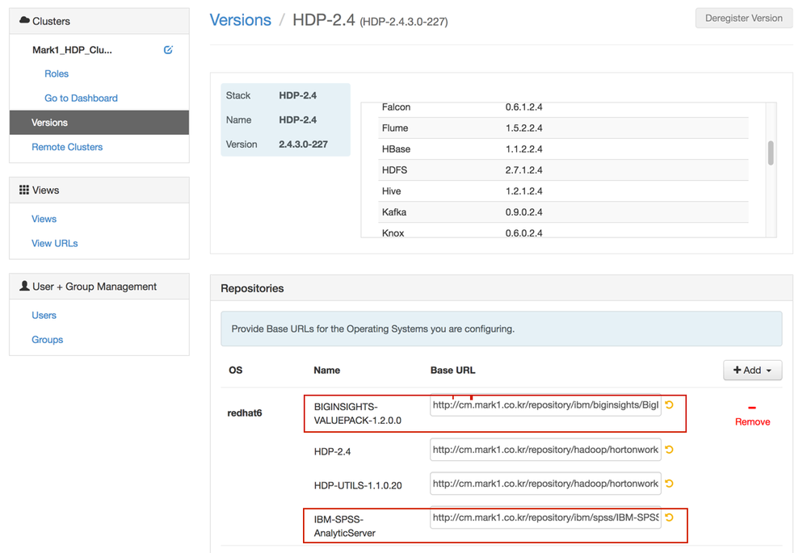Image resolution: width=807 pixels, height=553 pixels.
Task: Click the services list scrollbar thumb
Action: [x=771, y=153]
